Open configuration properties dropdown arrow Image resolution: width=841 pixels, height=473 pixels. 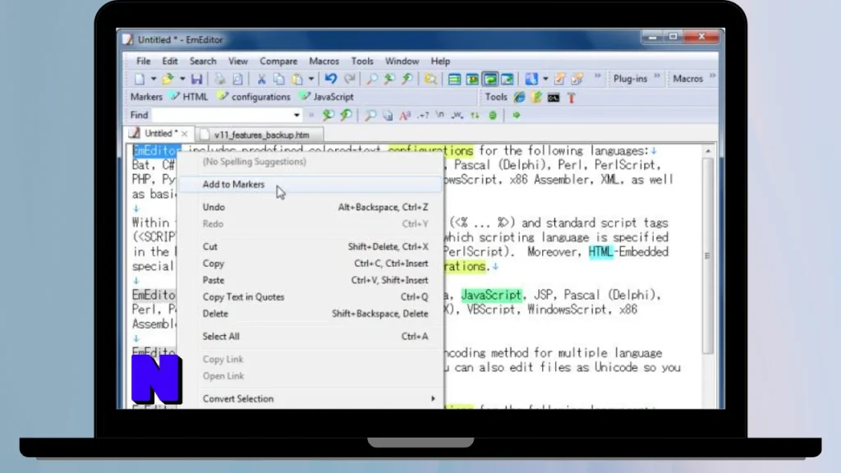545,79
